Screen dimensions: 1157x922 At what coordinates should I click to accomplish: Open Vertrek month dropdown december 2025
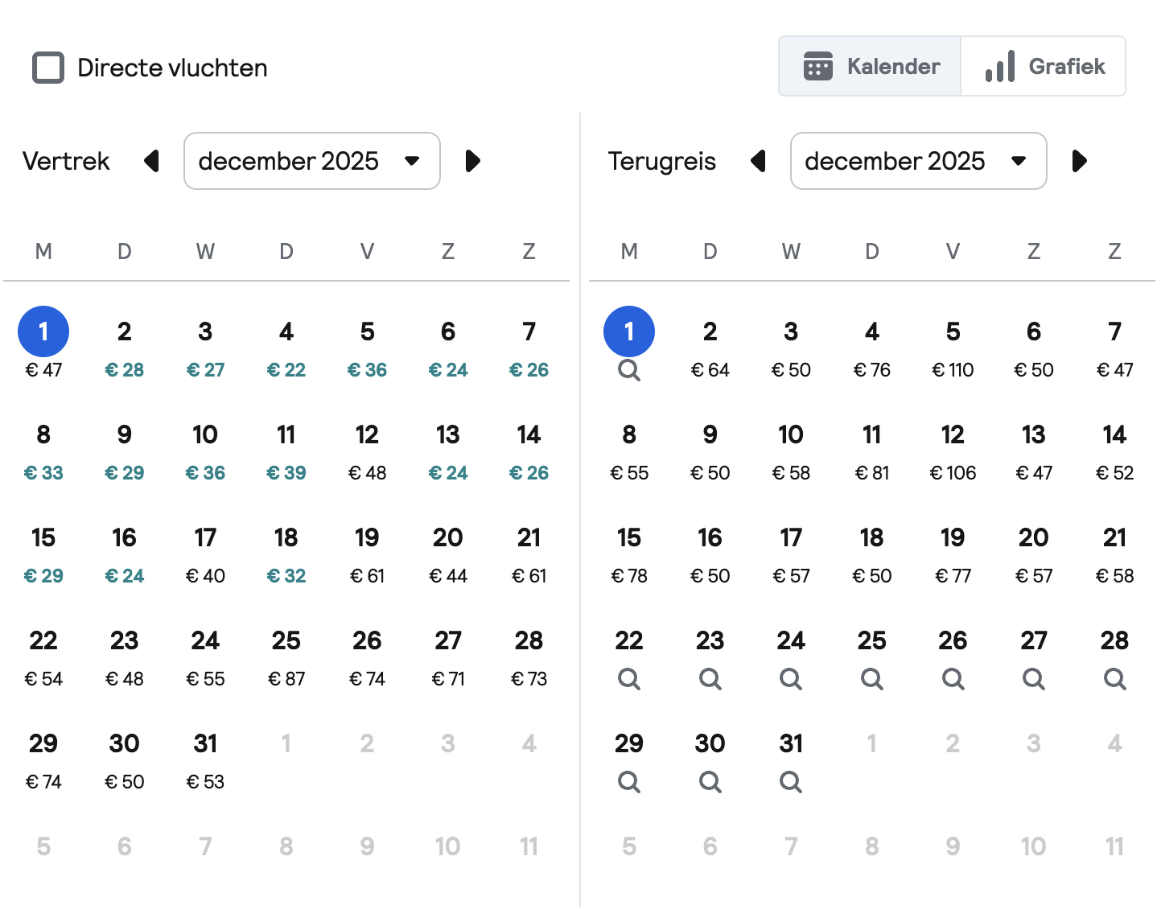311,161
